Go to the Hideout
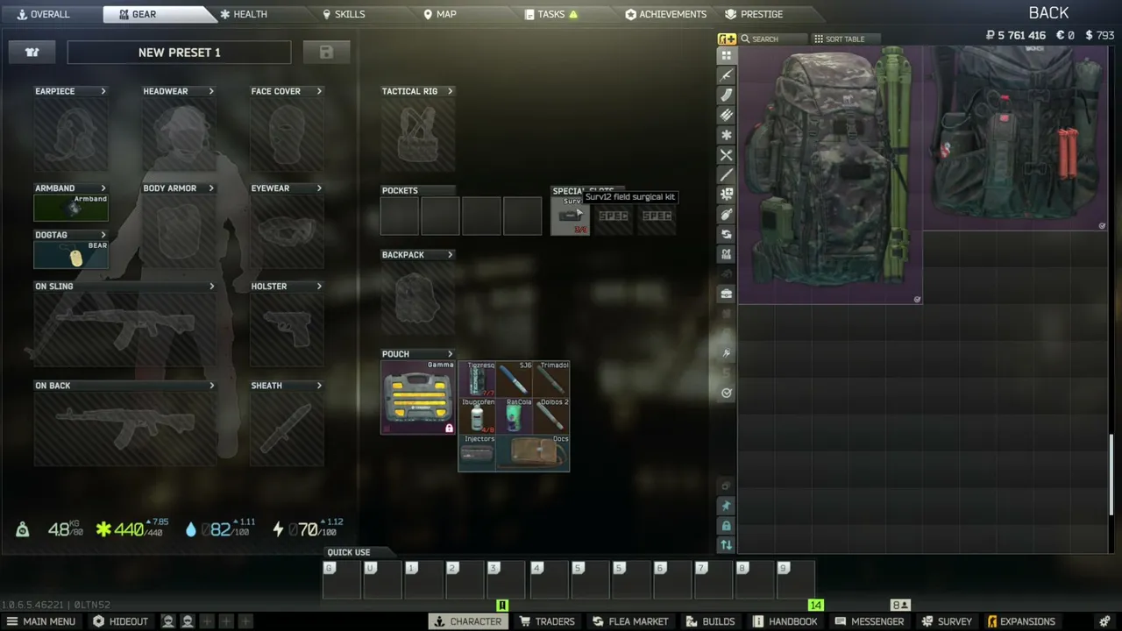 coord(120,621)
